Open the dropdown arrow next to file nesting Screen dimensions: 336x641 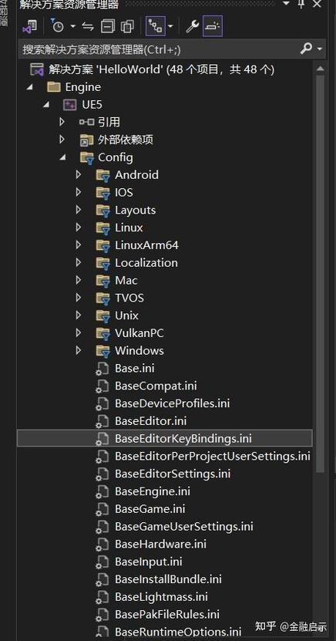click(x=170, y=27)
